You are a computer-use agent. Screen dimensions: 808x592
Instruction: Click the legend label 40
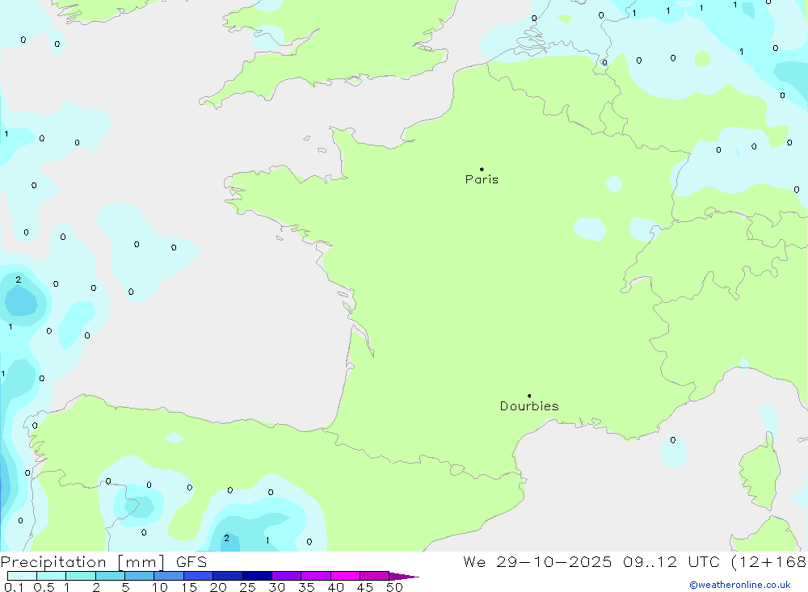(336, 587)
